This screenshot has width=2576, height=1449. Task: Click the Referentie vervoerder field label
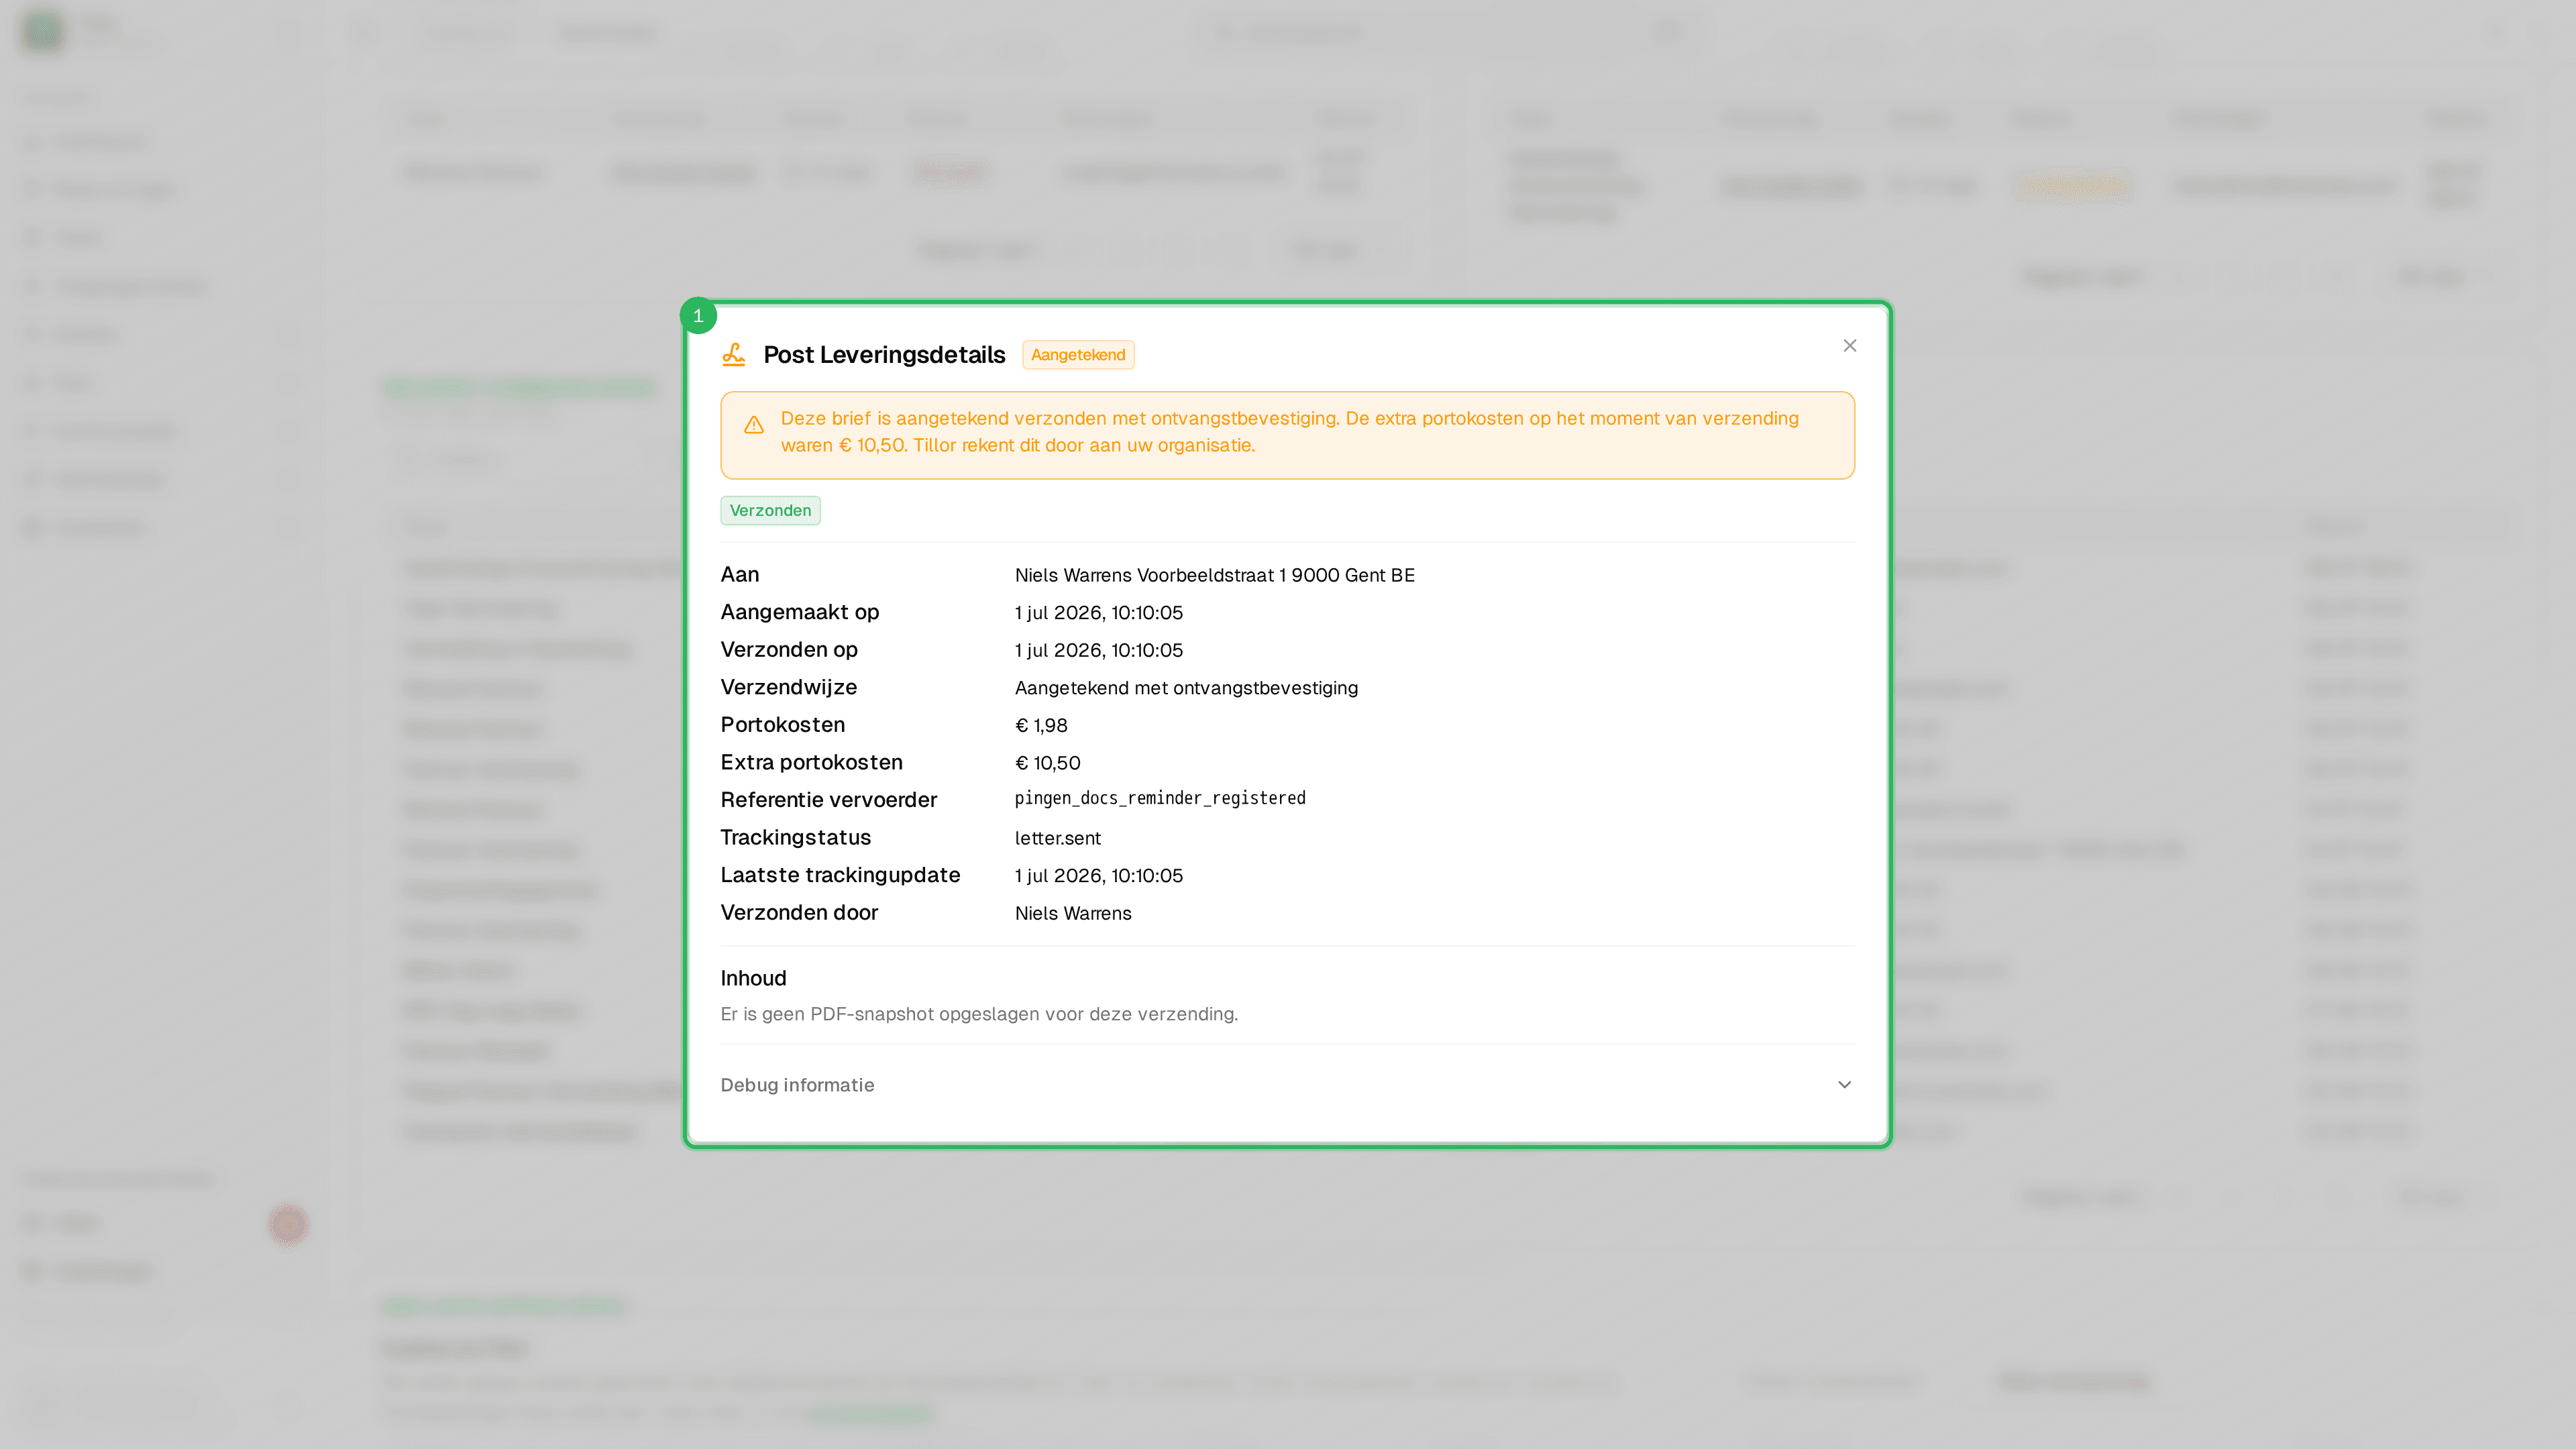click(x=828, y=800)
